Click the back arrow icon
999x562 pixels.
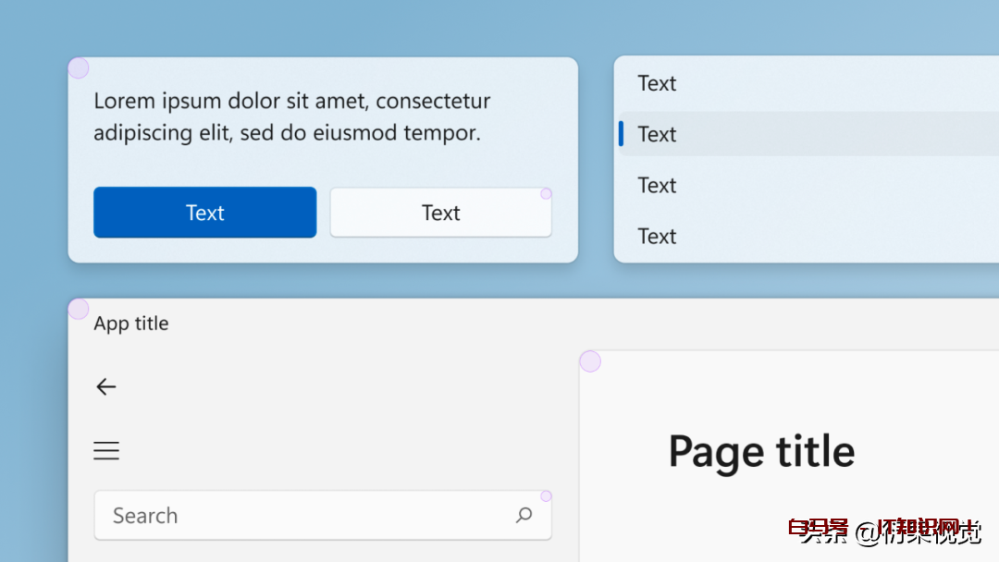click(x=106, y=387)
